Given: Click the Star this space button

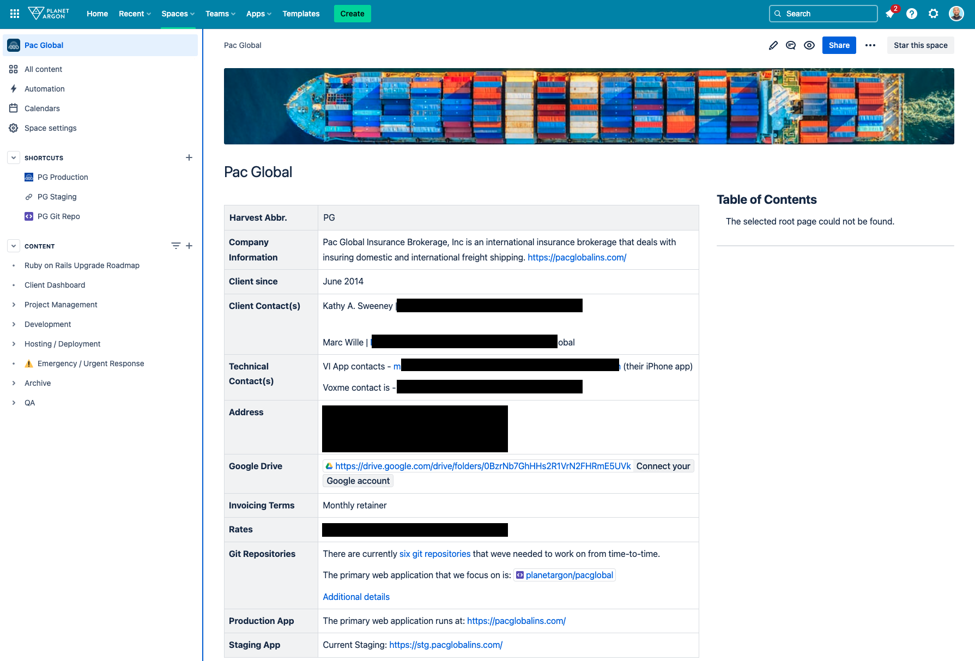Looking at the screenshot, I should pyautogui.click(x=921, y=45).
